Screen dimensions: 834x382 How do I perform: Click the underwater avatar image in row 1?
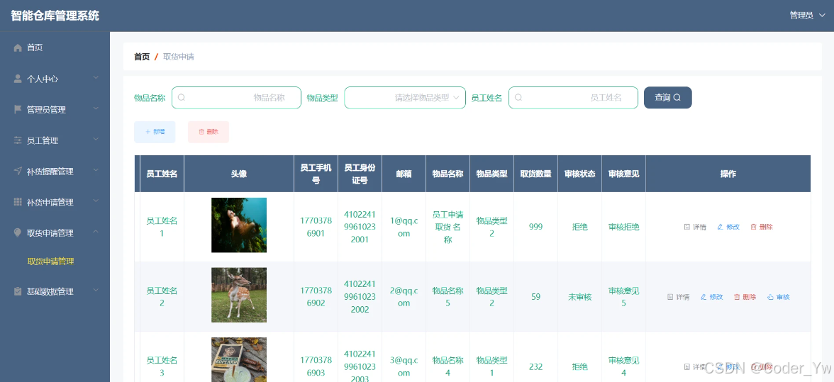239,225
